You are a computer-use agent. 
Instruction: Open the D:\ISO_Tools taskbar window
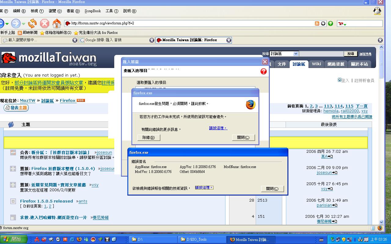(202, 239)
